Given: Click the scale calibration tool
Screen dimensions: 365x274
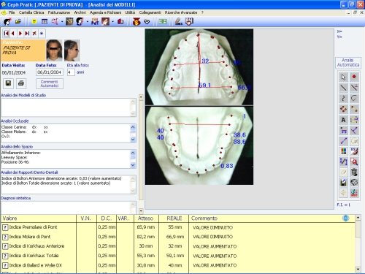Looking at the screenshot, I should point(343,161).
